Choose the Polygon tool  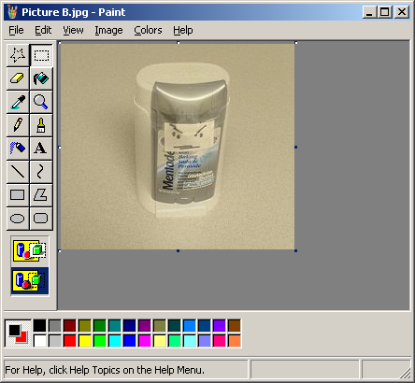[x=41, y=195]
